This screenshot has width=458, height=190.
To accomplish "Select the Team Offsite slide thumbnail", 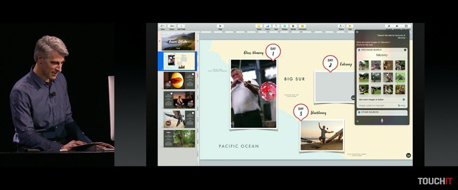I will click(x=178, y=41).
